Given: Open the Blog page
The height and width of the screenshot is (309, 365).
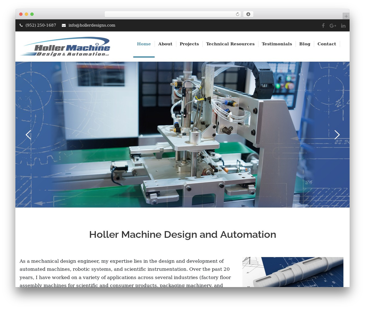Looking at the screenshot, I should pos(305,44).
